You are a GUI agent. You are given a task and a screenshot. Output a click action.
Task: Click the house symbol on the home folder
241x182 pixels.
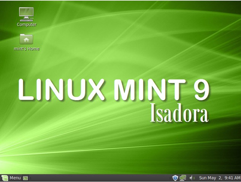click(x=26, y=39)
